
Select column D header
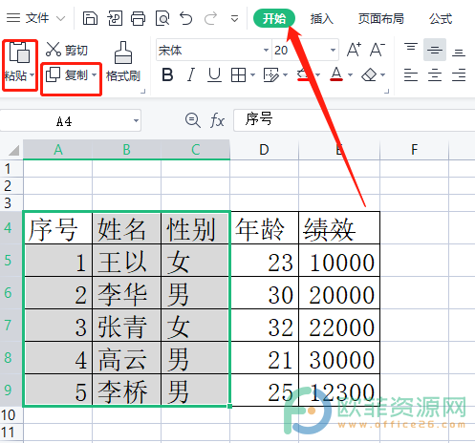264,150
